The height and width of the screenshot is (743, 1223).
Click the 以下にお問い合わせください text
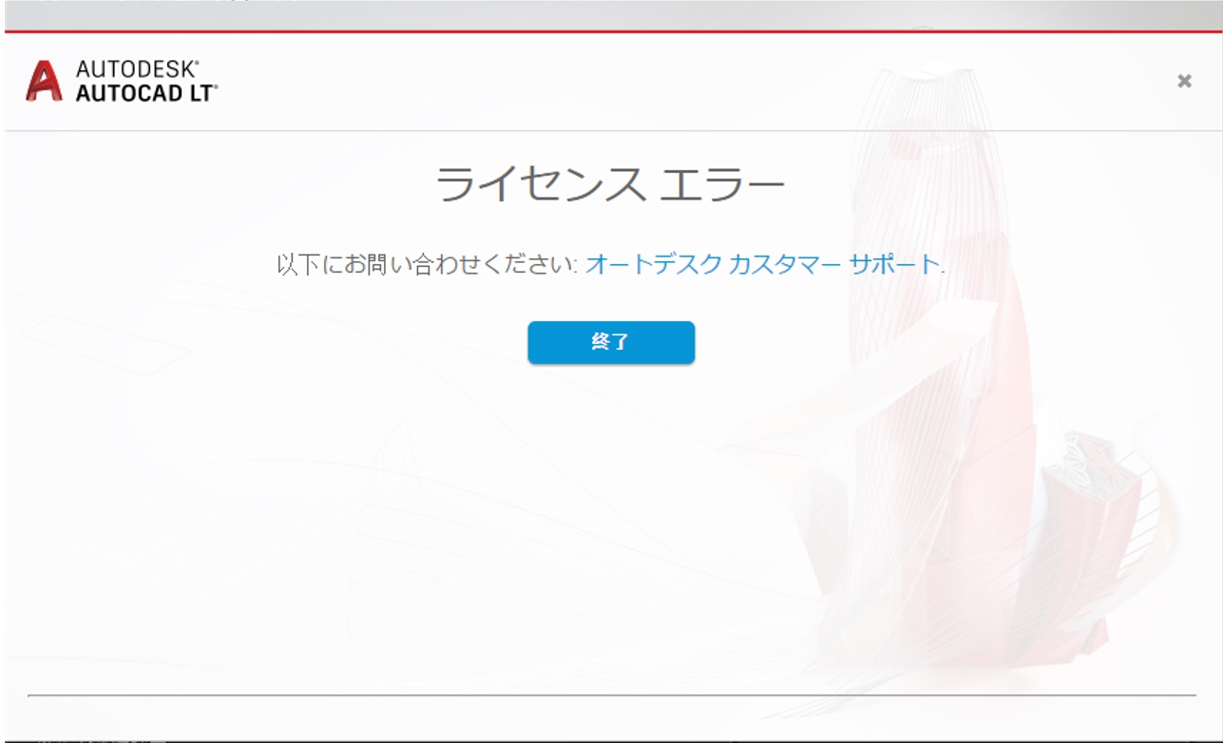click(428, 264)
